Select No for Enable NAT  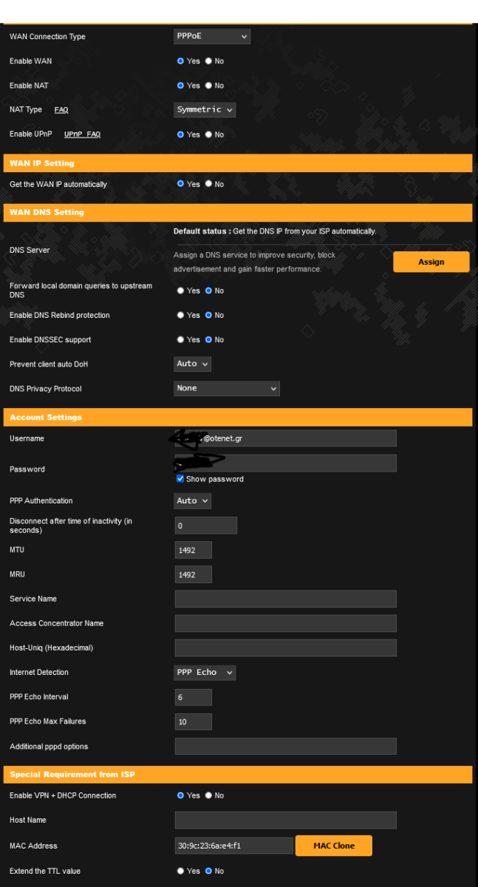209,86
